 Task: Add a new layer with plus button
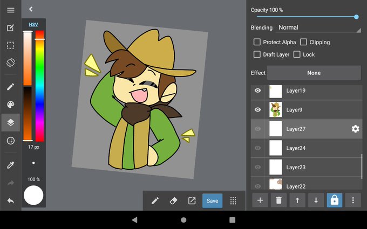[x=260, y=200]
